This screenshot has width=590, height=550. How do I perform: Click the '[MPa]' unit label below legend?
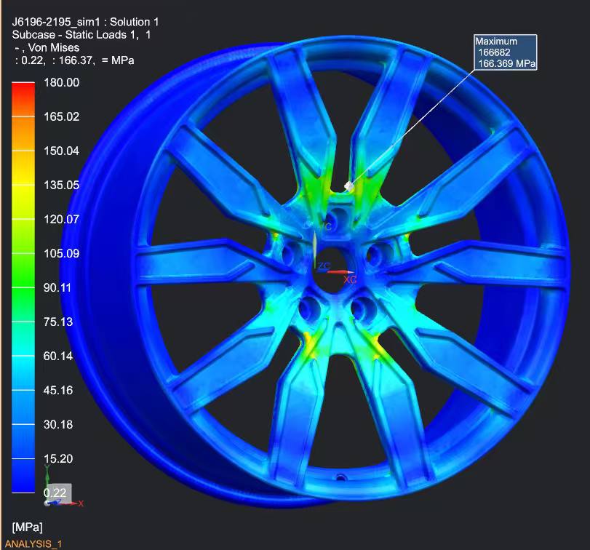point(27,527)
